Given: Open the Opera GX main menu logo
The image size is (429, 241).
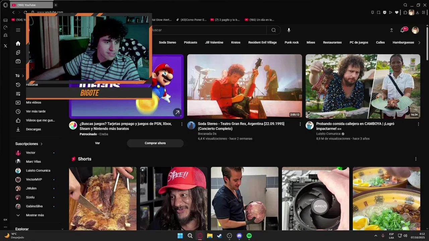Looking at the screenshot, I should click(5, 5).
